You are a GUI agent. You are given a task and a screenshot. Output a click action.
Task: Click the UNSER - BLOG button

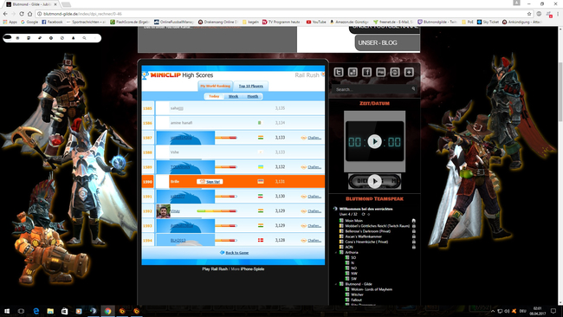coord(387,42)
